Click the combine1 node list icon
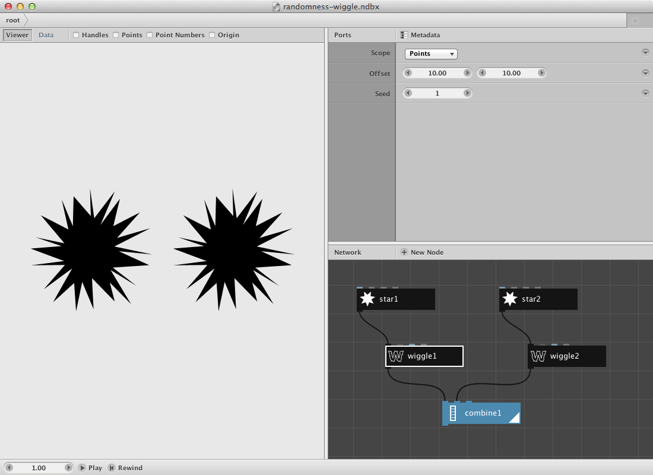 coord(453,413)
